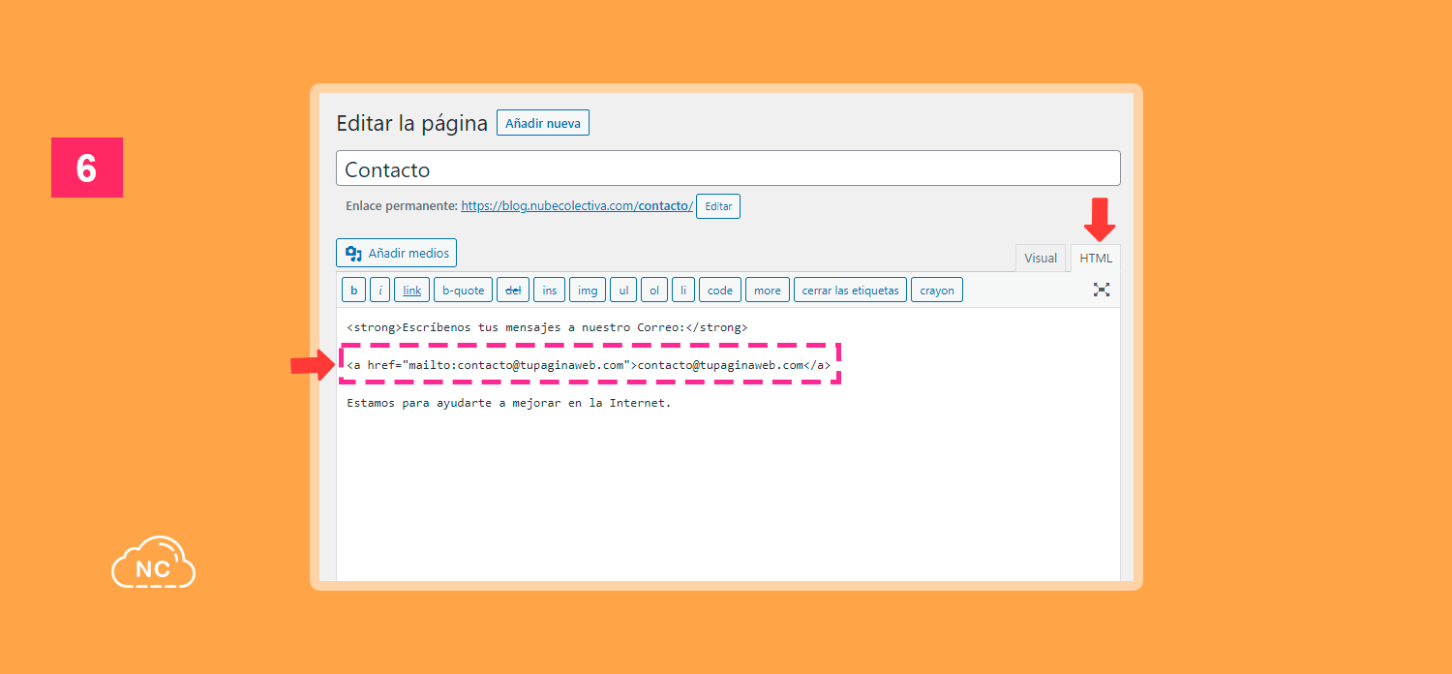Insert bold tag with b button

pos(353,290)
